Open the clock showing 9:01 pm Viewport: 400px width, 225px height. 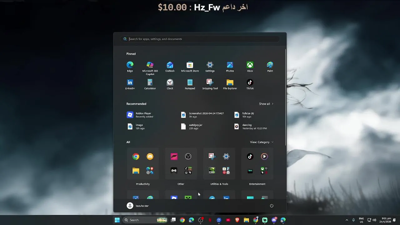click(x=385, y=220)
